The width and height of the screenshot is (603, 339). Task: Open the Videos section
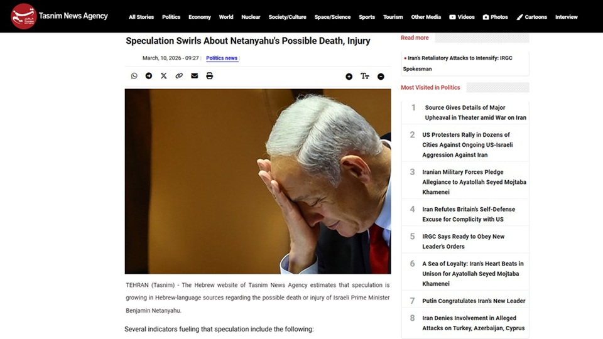pos(462,17)
